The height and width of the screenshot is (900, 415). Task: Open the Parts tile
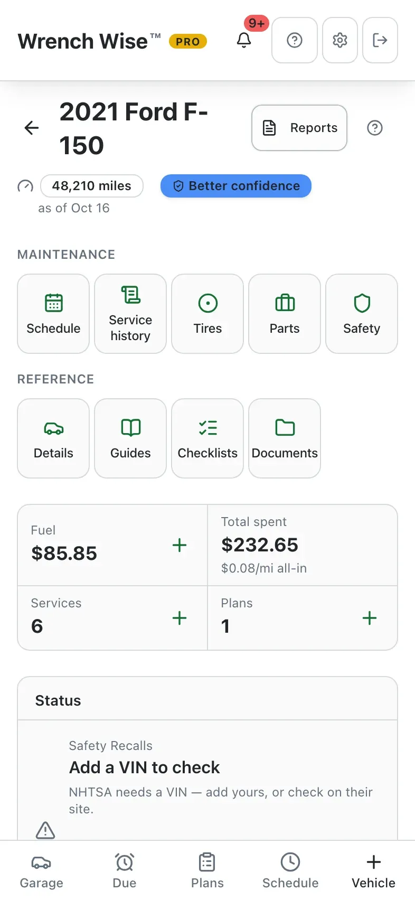(285, 314)
